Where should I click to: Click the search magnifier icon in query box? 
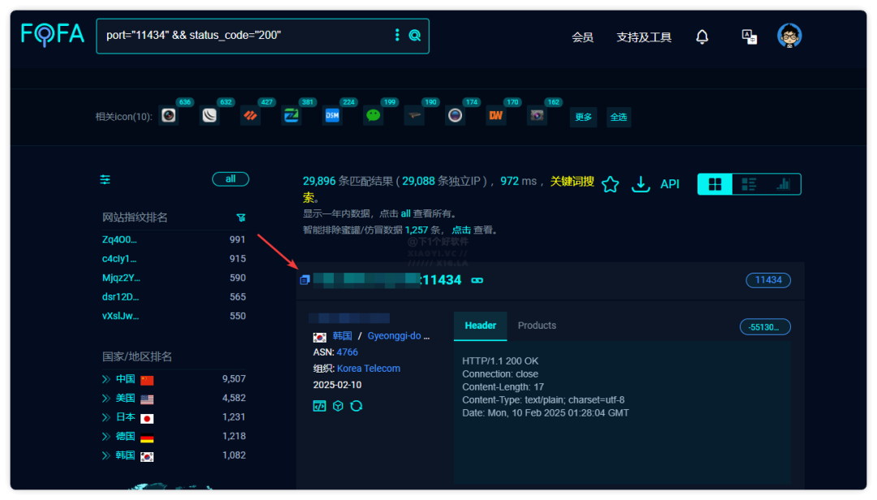click(415, 35)
